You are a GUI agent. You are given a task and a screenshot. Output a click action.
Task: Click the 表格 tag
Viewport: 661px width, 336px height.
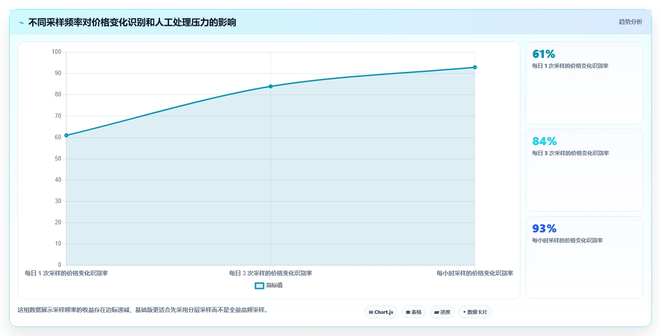pos(413,312)
